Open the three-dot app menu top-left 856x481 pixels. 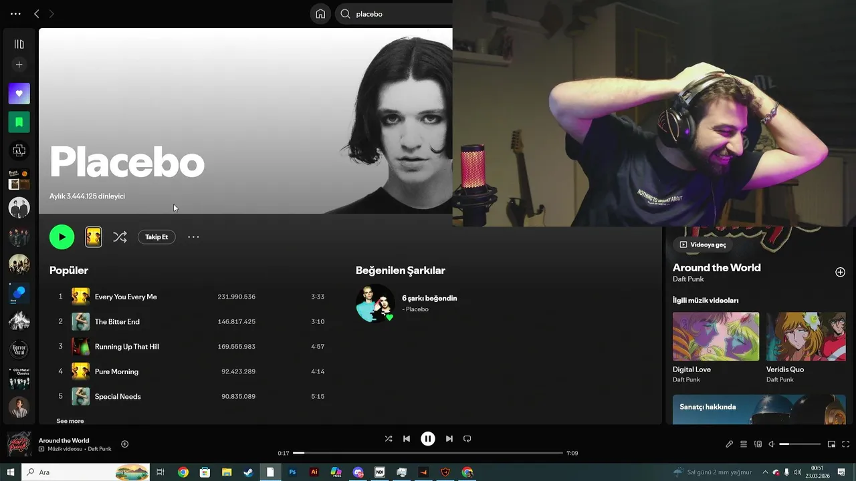point(15,13)
